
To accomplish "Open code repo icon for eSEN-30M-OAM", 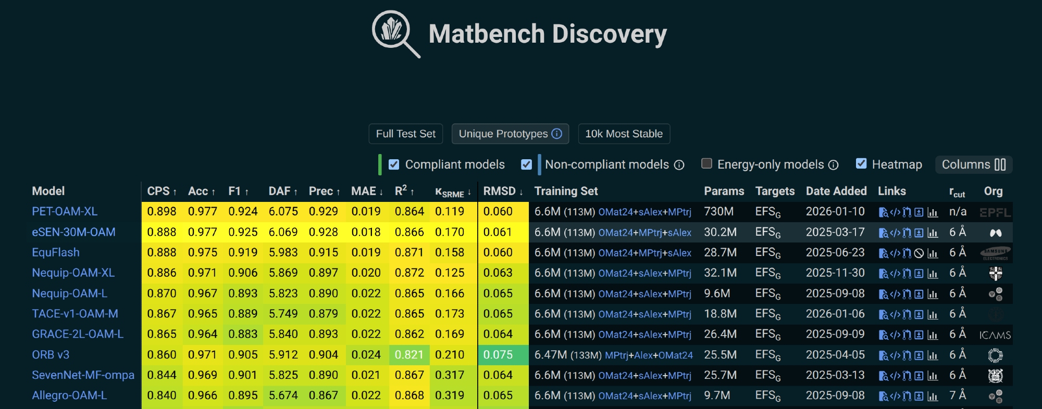I will pos(895,233).
